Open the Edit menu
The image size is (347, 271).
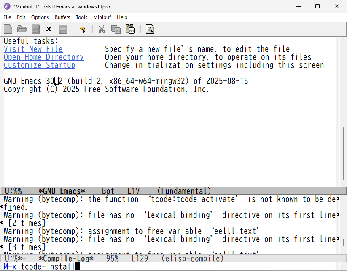(21, 17)
